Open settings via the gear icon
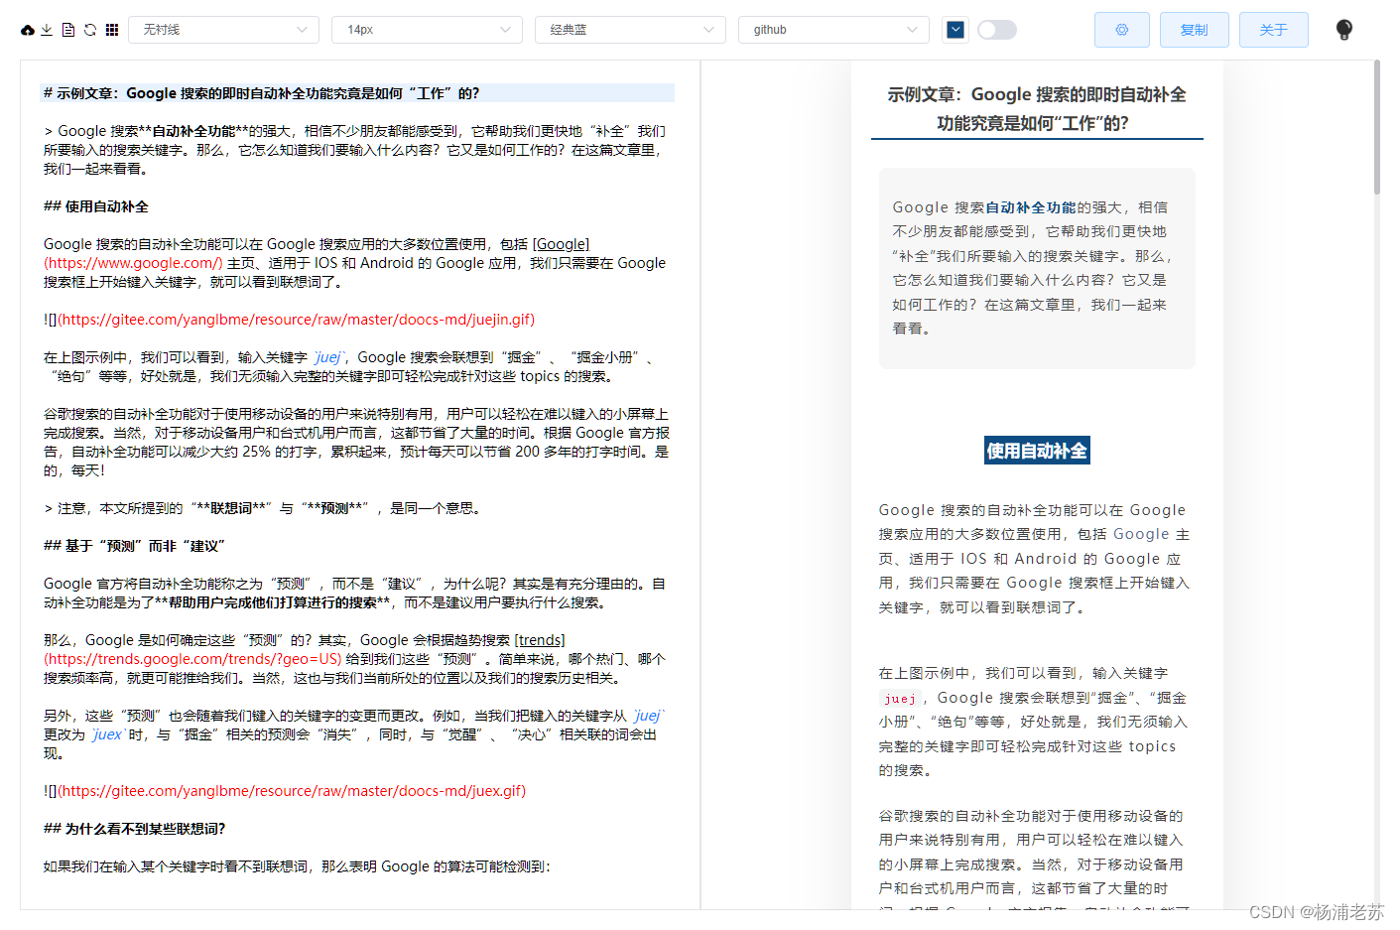This screenshot has width=1400, height=930. (x=1121, y=30)
